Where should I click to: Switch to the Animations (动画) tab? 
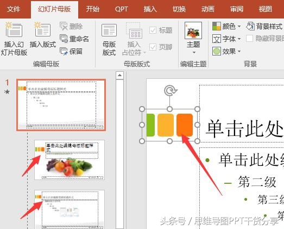[208, 9]
